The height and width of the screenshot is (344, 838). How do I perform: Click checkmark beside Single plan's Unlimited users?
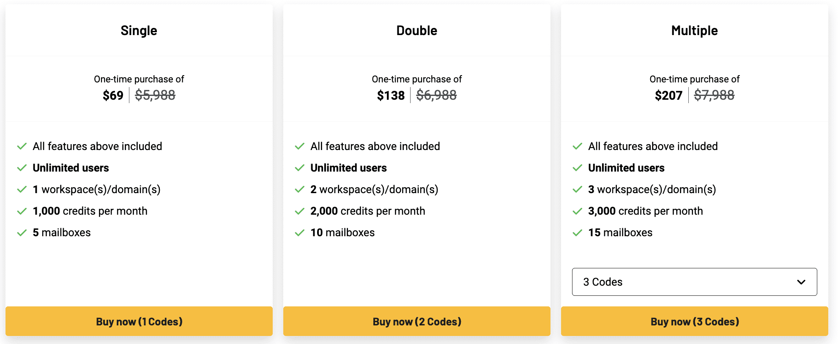coord(22,168)
